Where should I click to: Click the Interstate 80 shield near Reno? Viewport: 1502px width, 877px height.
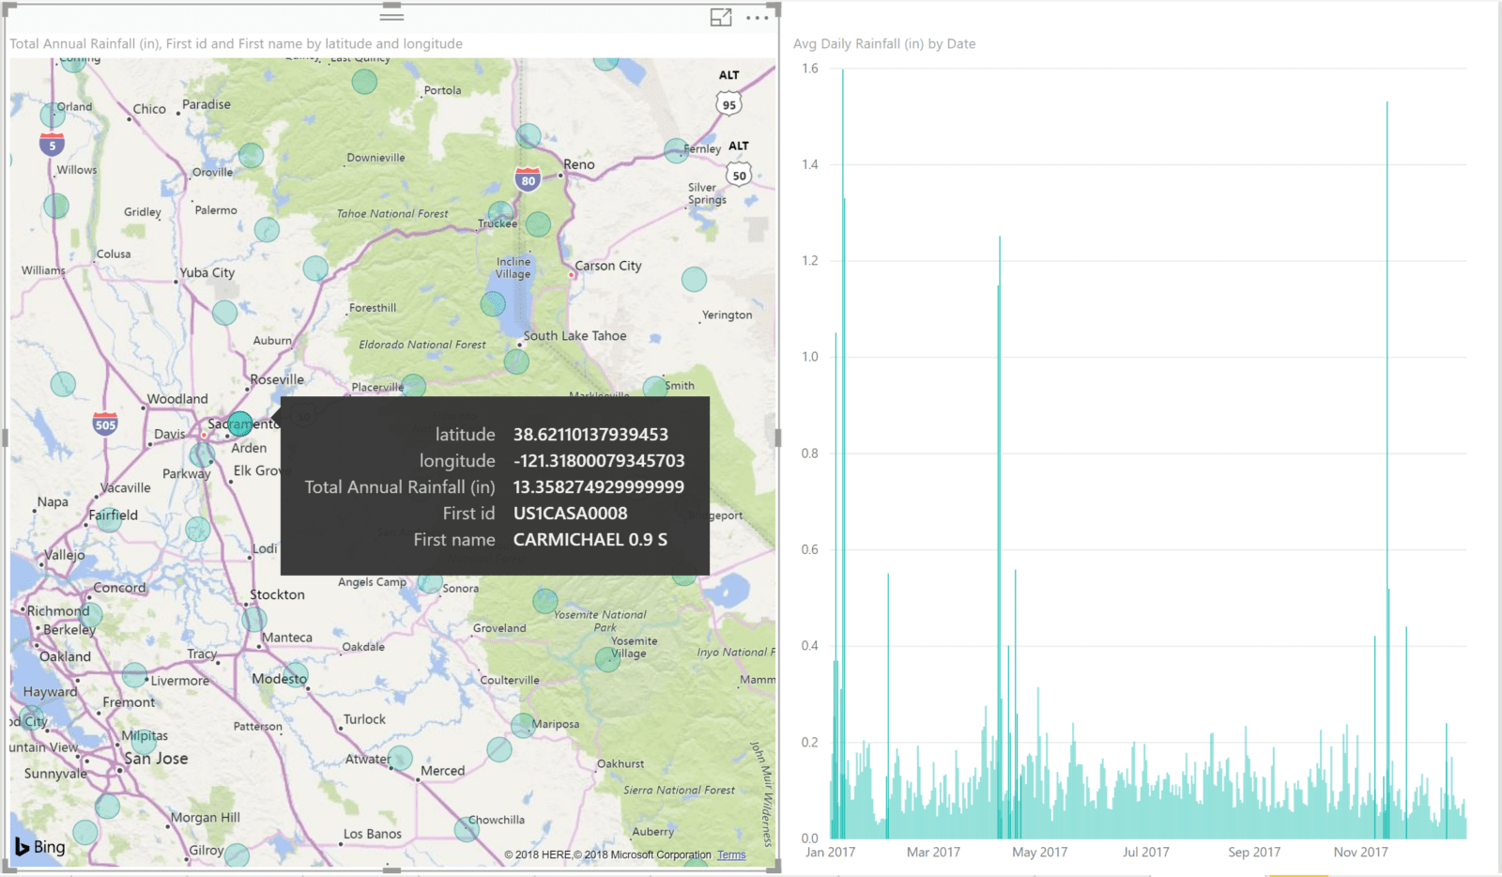point(528,179)
